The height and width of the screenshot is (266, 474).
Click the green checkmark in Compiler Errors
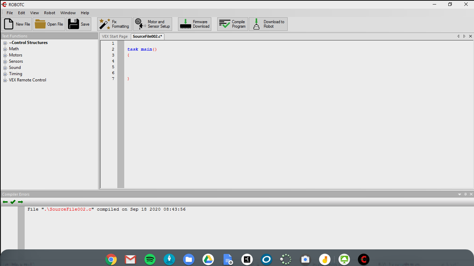point(13,202)
